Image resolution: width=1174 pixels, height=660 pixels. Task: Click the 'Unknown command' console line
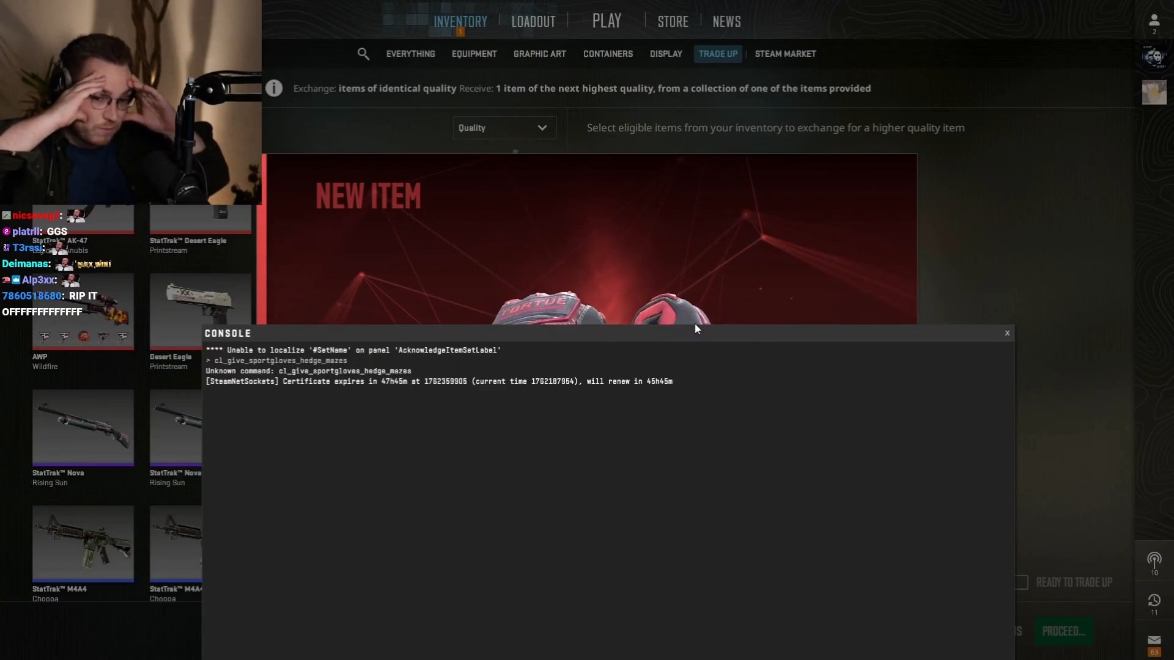308,371
